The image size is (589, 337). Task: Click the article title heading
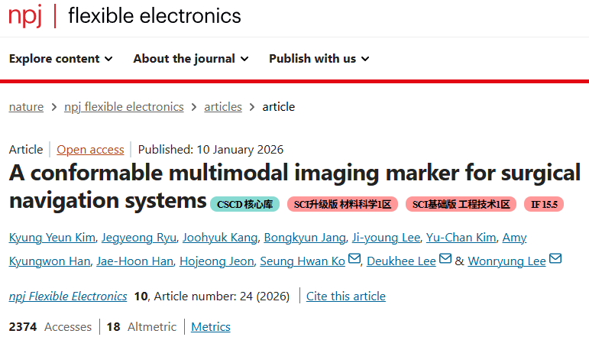pyautogui.click(x=294, y=173)
